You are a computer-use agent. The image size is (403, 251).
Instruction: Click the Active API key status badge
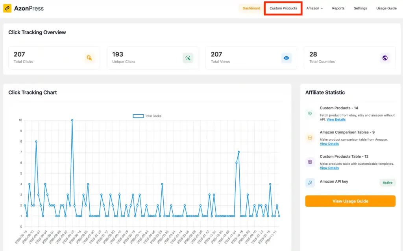pos(388,182)
